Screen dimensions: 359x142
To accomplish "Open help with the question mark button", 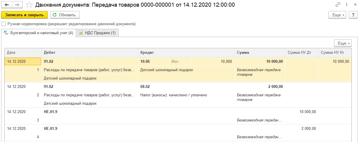I will click(353, 15).
